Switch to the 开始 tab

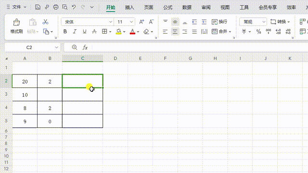click(111, 8)
